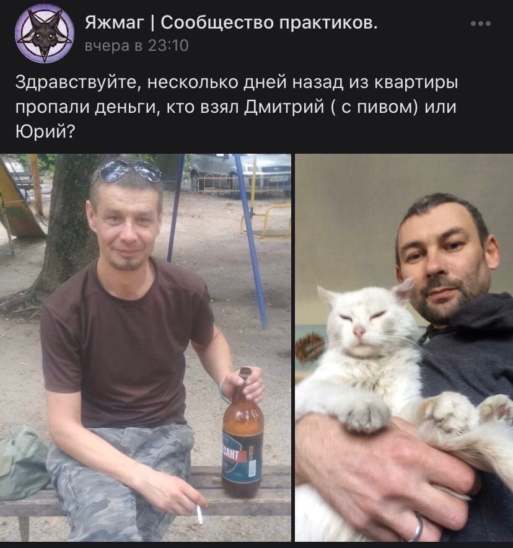Open the post options three-dots menu

pos(481,24)
